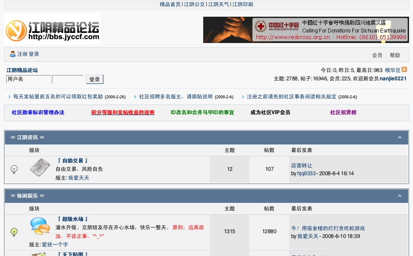Open the RSS feed icon
Viewport: 413px width, 256px height.
[404, 69]
